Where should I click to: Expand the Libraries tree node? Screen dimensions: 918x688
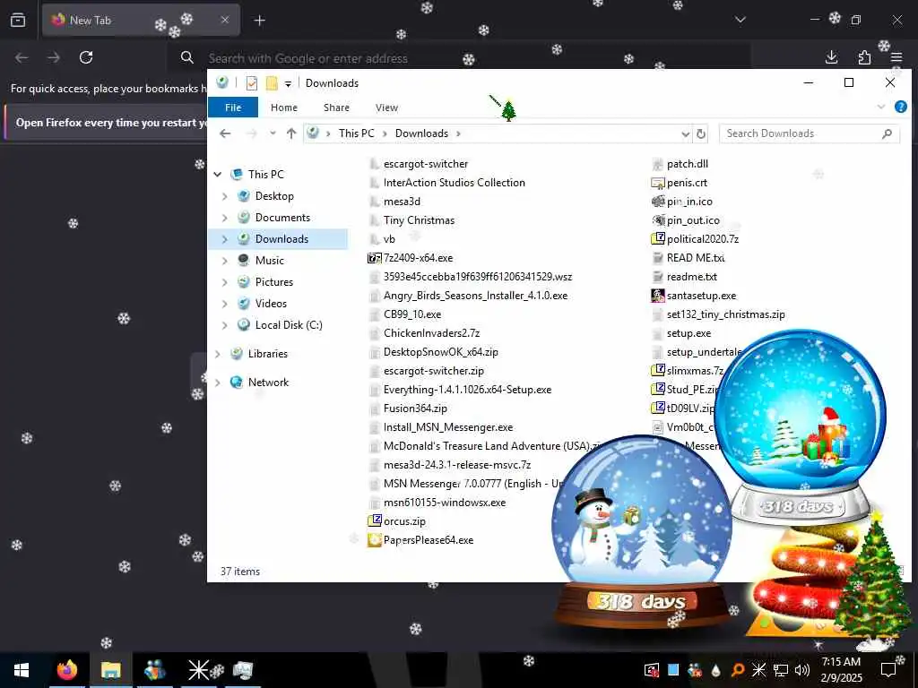point(218,354)
